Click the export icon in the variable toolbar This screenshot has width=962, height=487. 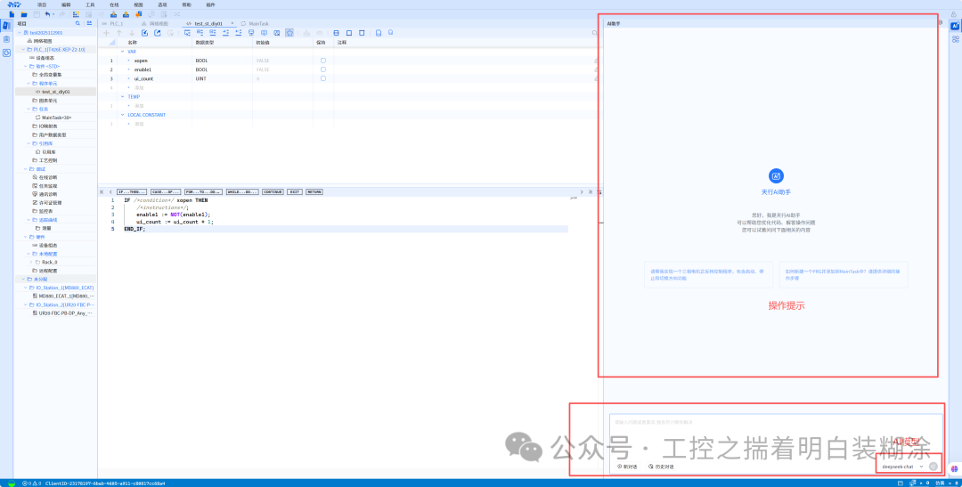click(158, 33)
